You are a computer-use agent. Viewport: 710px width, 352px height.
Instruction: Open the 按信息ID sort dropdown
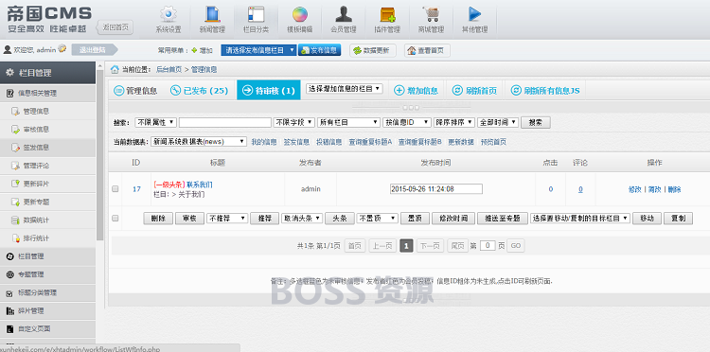coord(407,122)
